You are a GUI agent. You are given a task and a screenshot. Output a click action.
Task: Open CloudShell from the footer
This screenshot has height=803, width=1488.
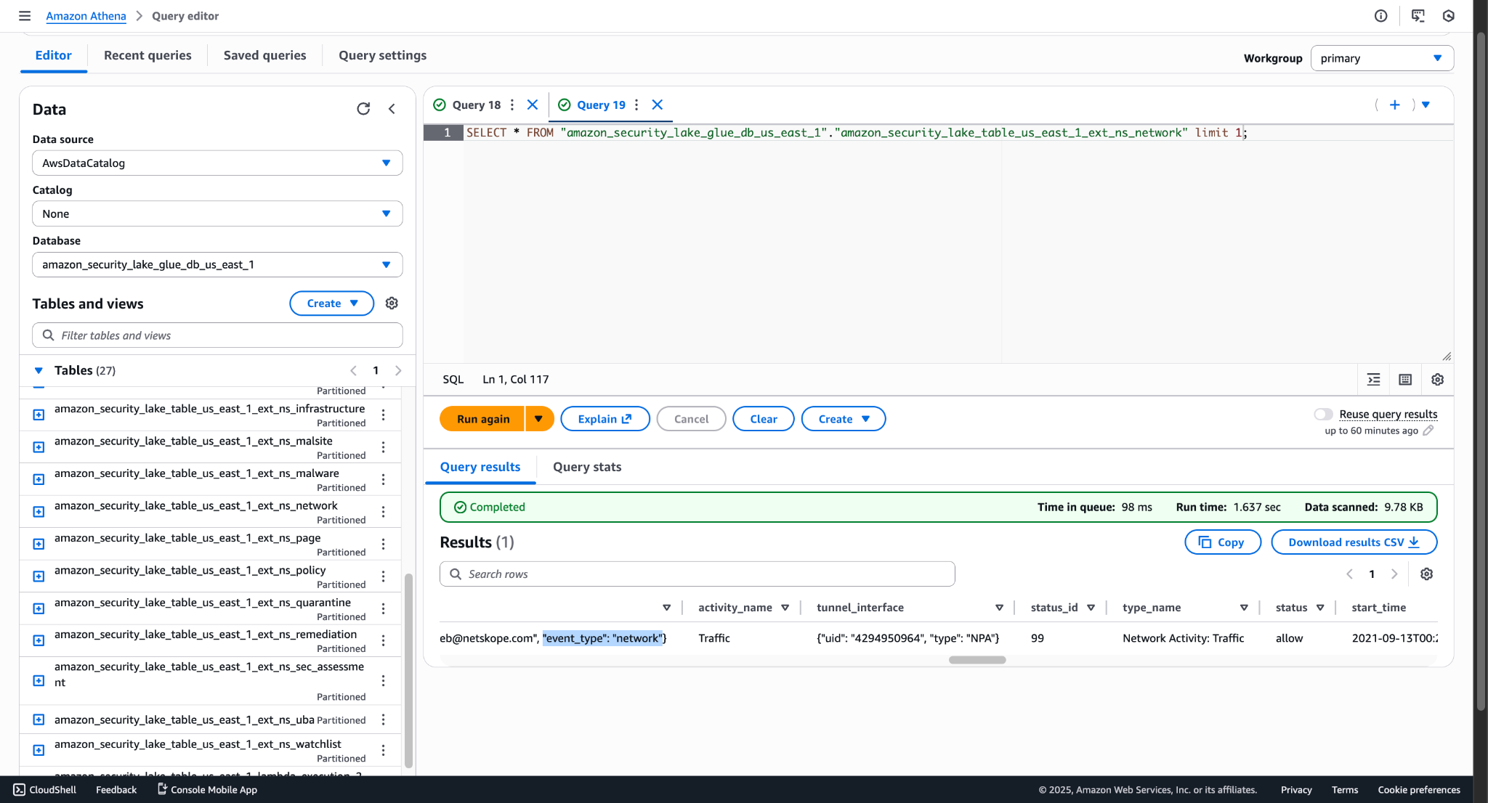44,790
